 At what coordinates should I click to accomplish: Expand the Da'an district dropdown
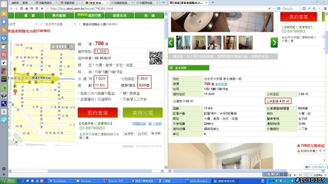point(75,24)
